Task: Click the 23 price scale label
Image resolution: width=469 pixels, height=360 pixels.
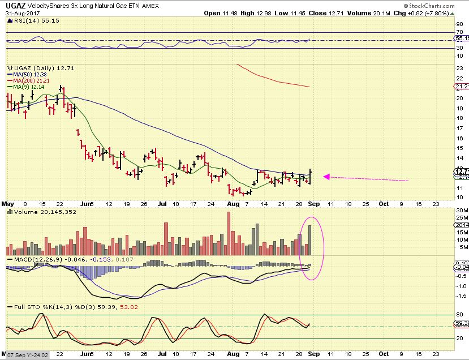Action: coord(460,68)
